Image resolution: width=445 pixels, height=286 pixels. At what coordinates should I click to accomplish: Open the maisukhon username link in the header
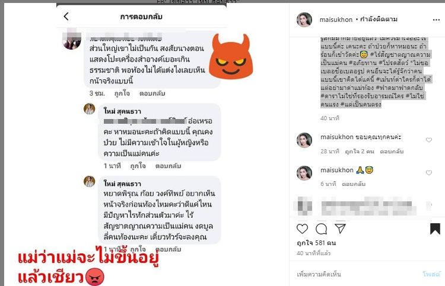pos(336,20)
